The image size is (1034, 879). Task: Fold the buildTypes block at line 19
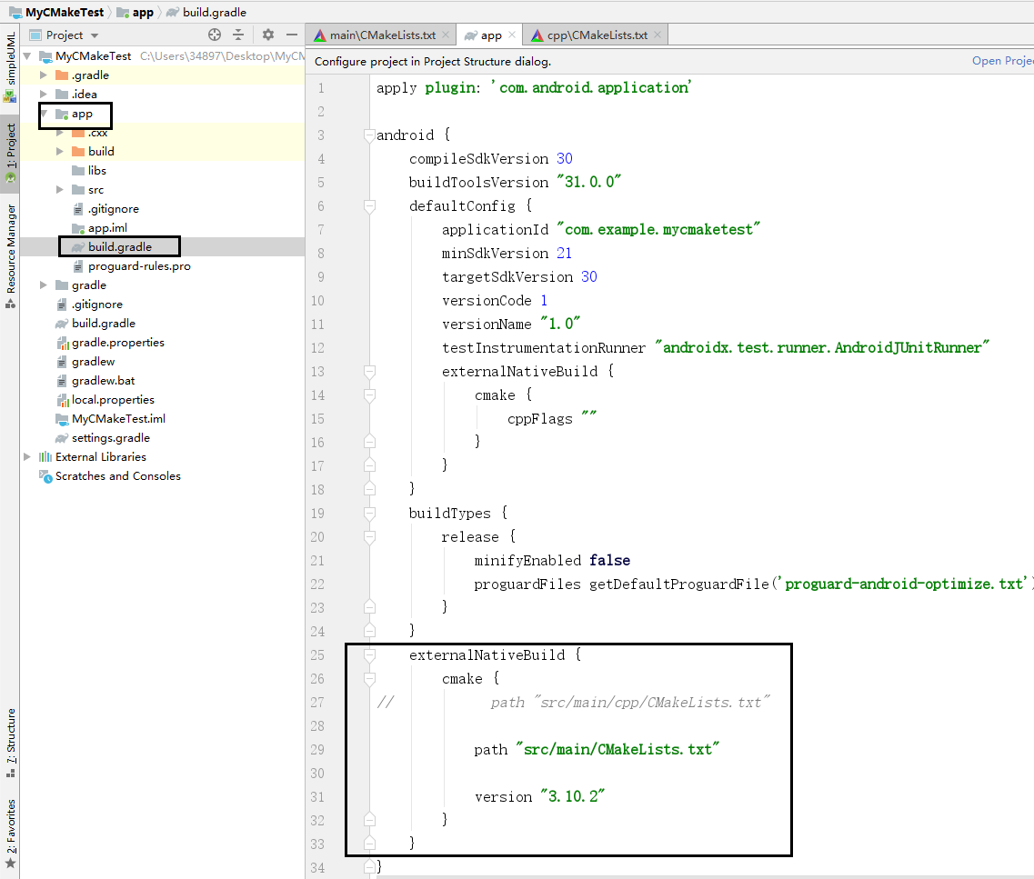369,514
